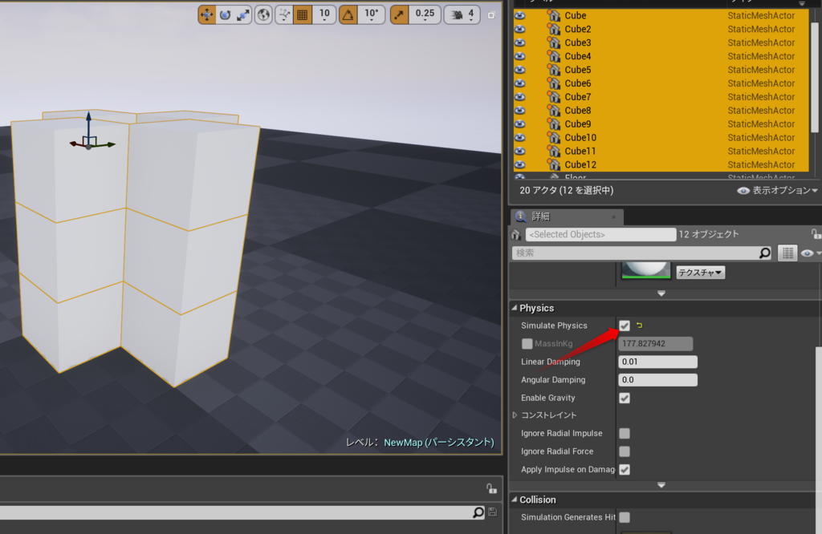The height and width of the screenshot is (534, 822).
Task: Expand the コンストレイント section
Action: click(x=515, y=415)
